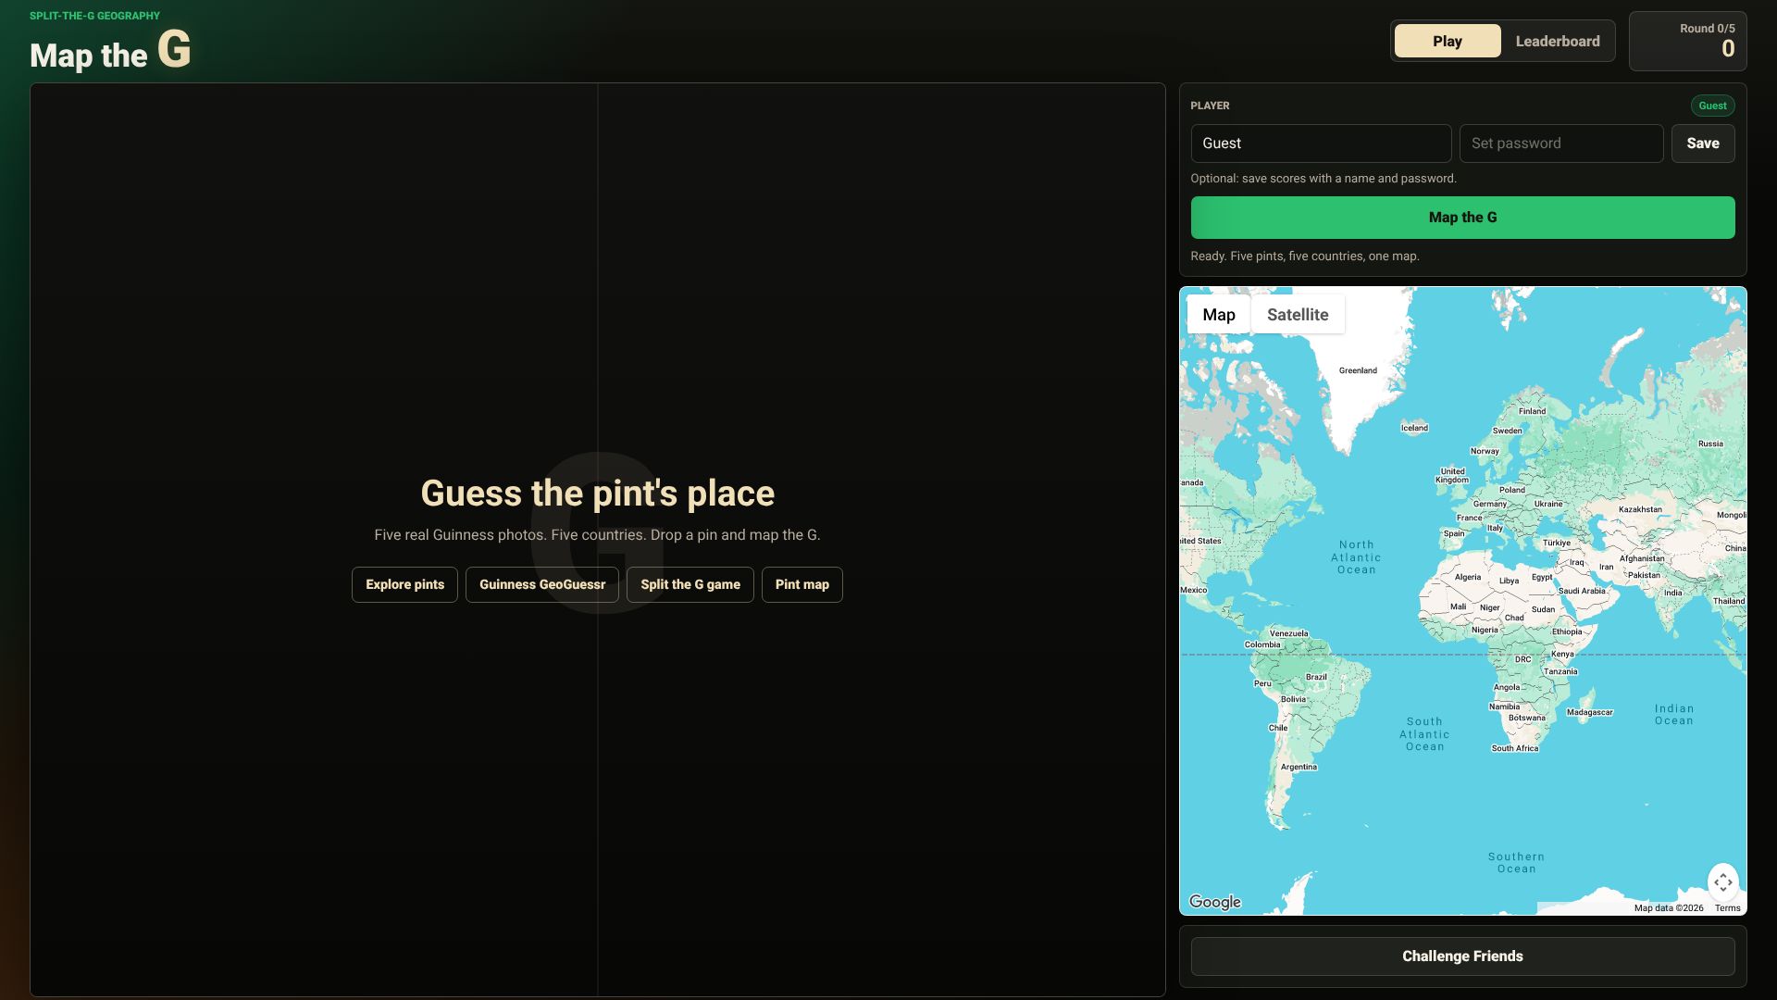Click South Atlantic Ocean label
Image resolution: width=1777 pixels, height=1000 pixels.
tap(1424, 734)
